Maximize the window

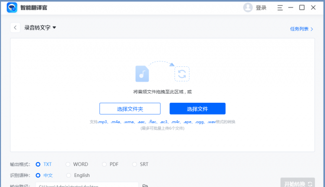302,7
